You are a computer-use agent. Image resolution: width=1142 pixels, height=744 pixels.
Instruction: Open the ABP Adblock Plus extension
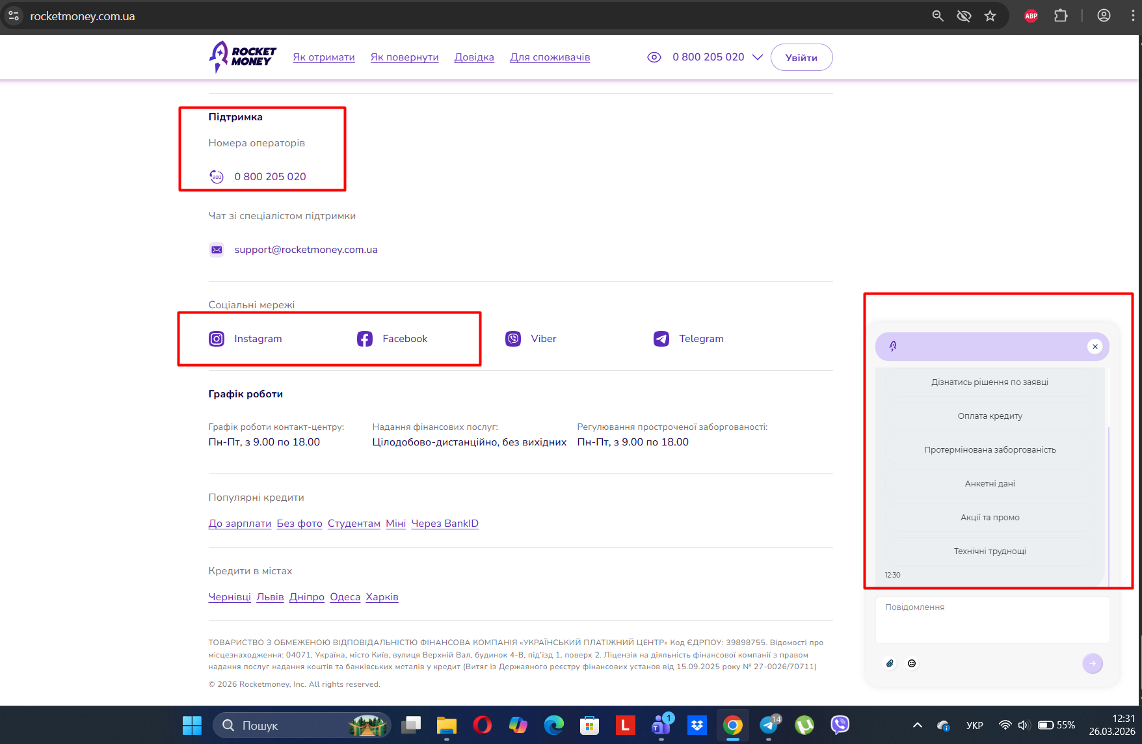(1031, 16)
